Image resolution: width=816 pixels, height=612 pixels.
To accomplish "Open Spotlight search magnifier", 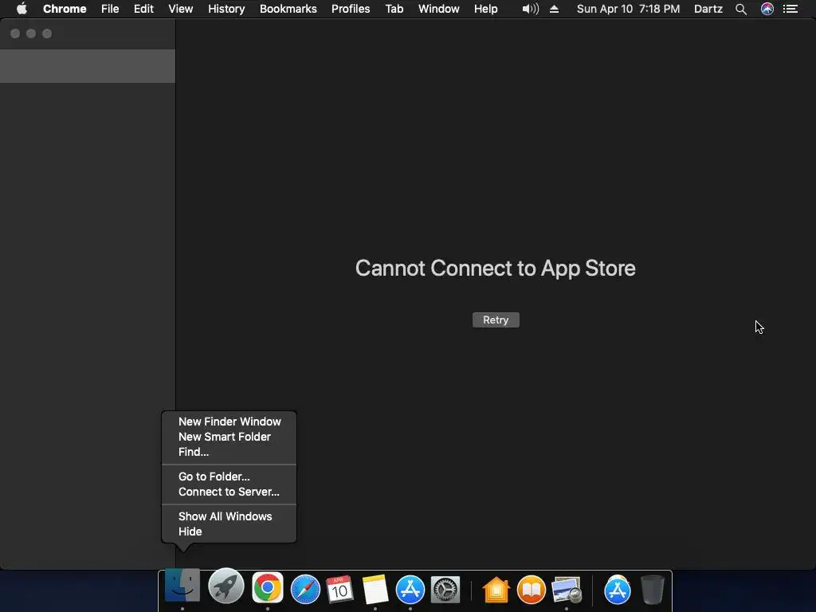I will coord(741,9).
